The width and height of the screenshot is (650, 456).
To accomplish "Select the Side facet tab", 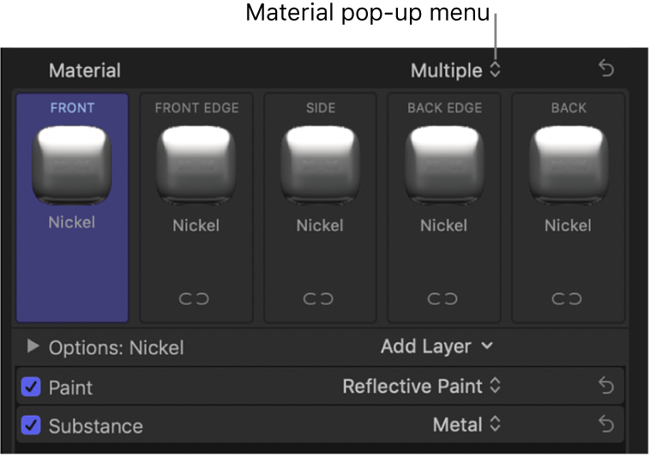I will 320,108.
